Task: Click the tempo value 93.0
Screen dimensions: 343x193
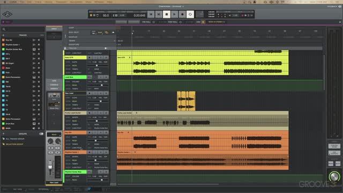Action: pyautogui.click(x=106, y=16)
